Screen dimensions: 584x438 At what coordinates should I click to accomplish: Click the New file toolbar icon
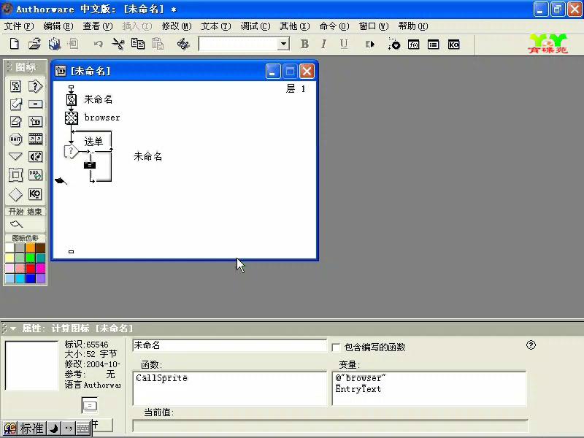(x=14, y=44)
